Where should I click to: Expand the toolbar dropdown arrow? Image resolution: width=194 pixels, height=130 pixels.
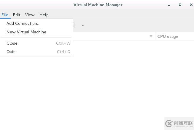[x=83, y=25]
